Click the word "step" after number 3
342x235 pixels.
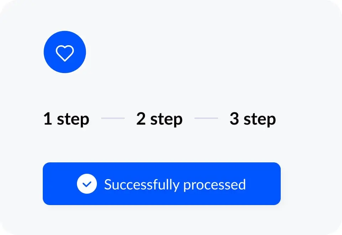click(260, 120)
